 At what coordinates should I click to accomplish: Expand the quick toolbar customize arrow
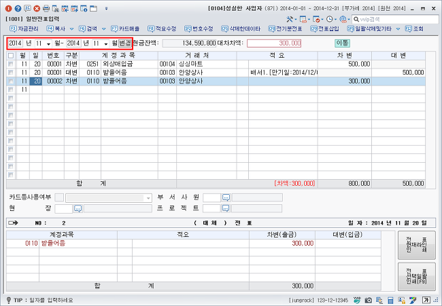tap(106, 9)
